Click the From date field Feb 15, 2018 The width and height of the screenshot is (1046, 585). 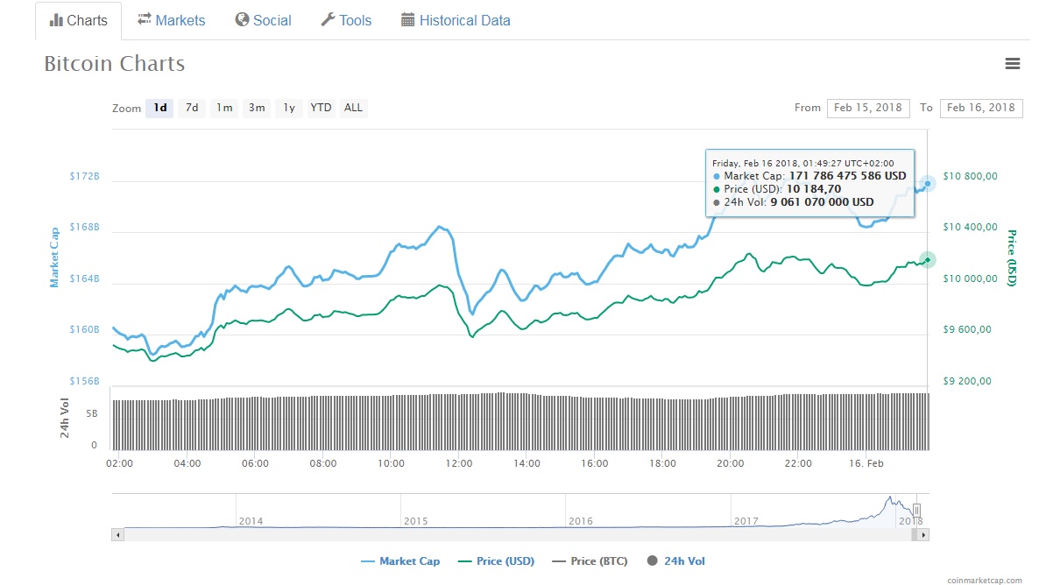coord(867,108)
